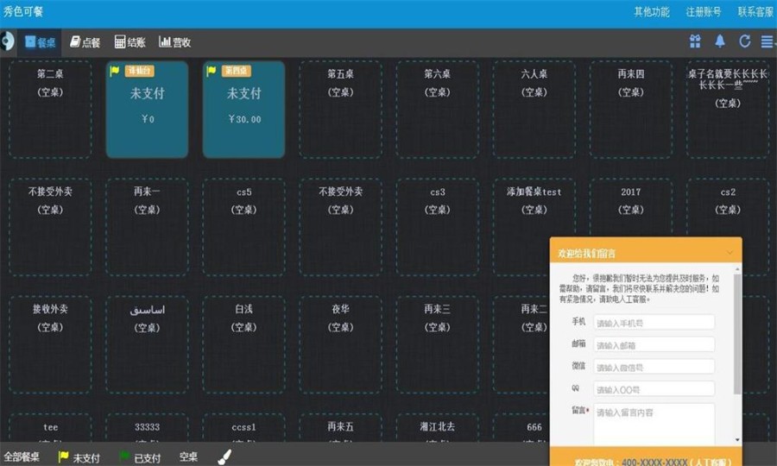Screen dimensions: 777x466
Task: Click the refresh icon in the toolbar
Action: (744, 41)
